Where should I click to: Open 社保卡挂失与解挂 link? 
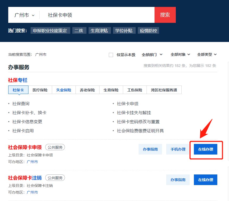click(x=134, y=113)
